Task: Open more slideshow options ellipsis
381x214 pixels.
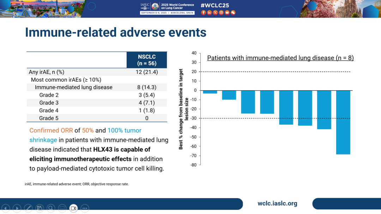Action: point(85,208)
